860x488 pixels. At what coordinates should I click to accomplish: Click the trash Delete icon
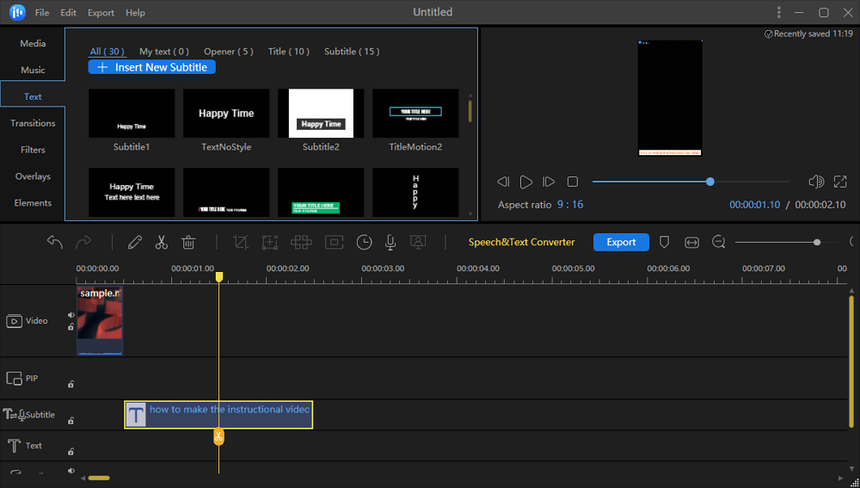click(189, 243)
